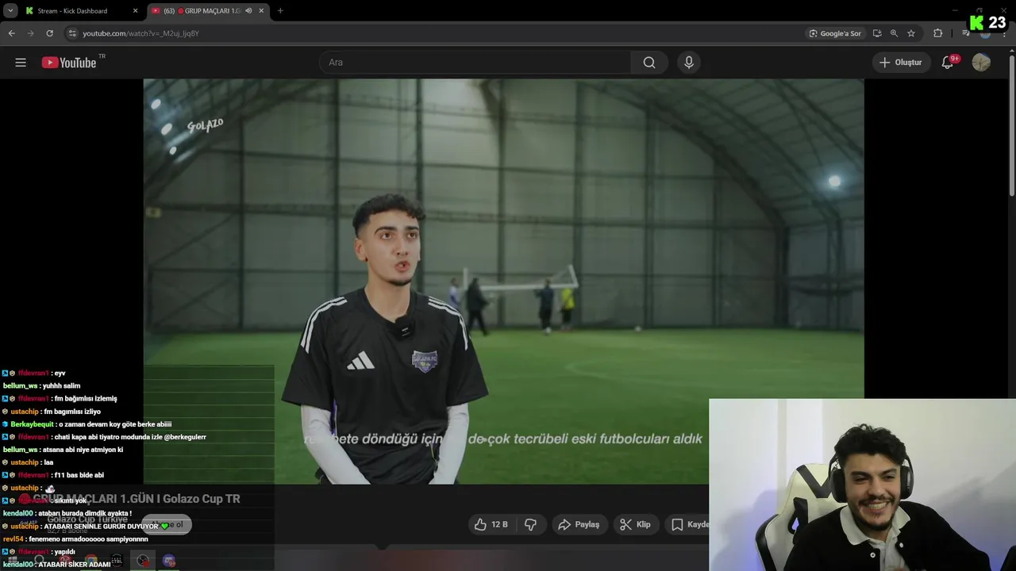Open the YouTube hamburger guide menu

click(21, 63)
